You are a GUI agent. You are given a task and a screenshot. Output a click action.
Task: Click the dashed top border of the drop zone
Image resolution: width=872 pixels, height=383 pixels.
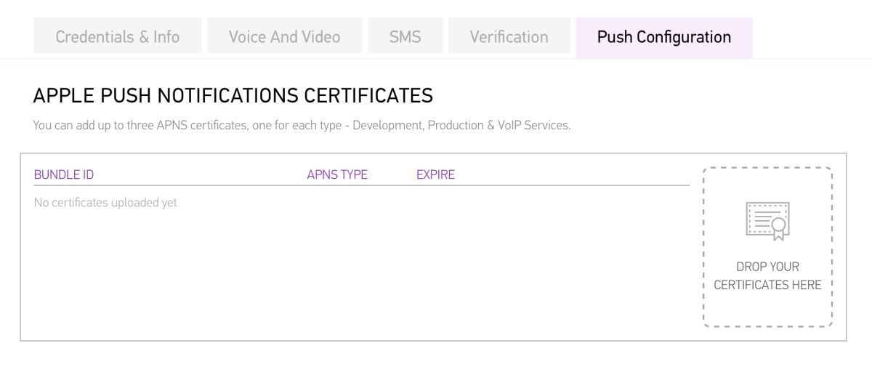point(767,168)
